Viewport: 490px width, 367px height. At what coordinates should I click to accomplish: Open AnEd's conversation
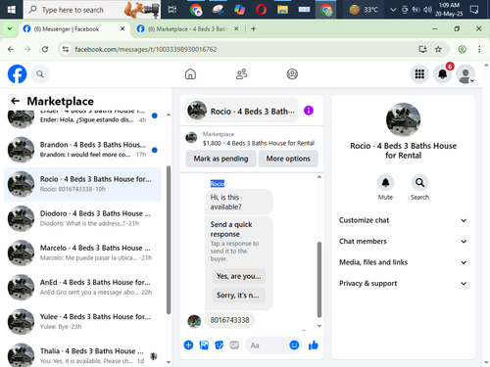pos(82,288)
